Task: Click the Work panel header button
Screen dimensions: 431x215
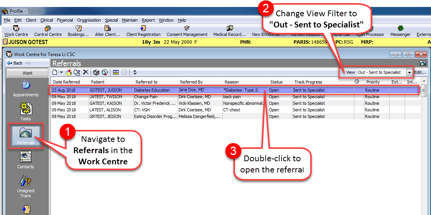Action: pos(27,73)
